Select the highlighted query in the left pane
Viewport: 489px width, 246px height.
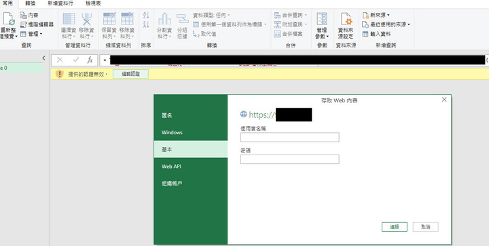click(x=22, y=68)
